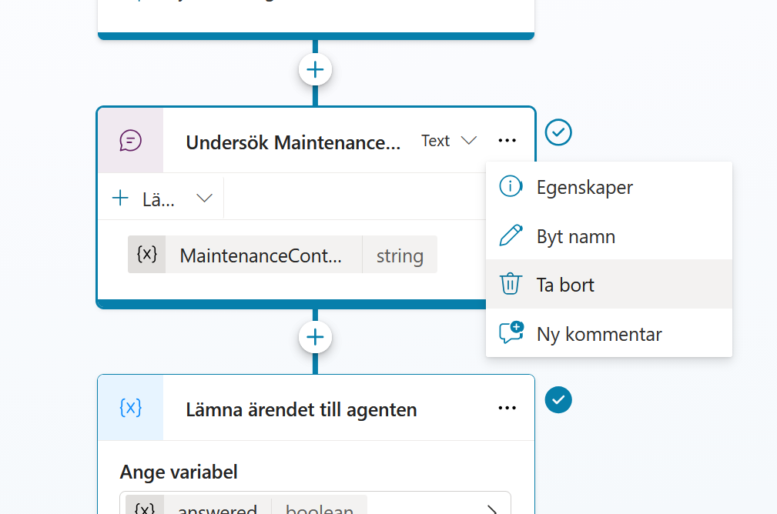Add a node below the Undersök Maintenance card

[315, 337]
